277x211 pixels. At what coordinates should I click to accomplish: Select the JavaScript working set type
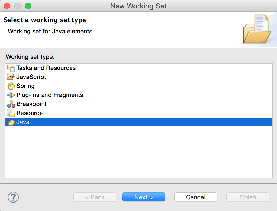[x=31, y=77]
